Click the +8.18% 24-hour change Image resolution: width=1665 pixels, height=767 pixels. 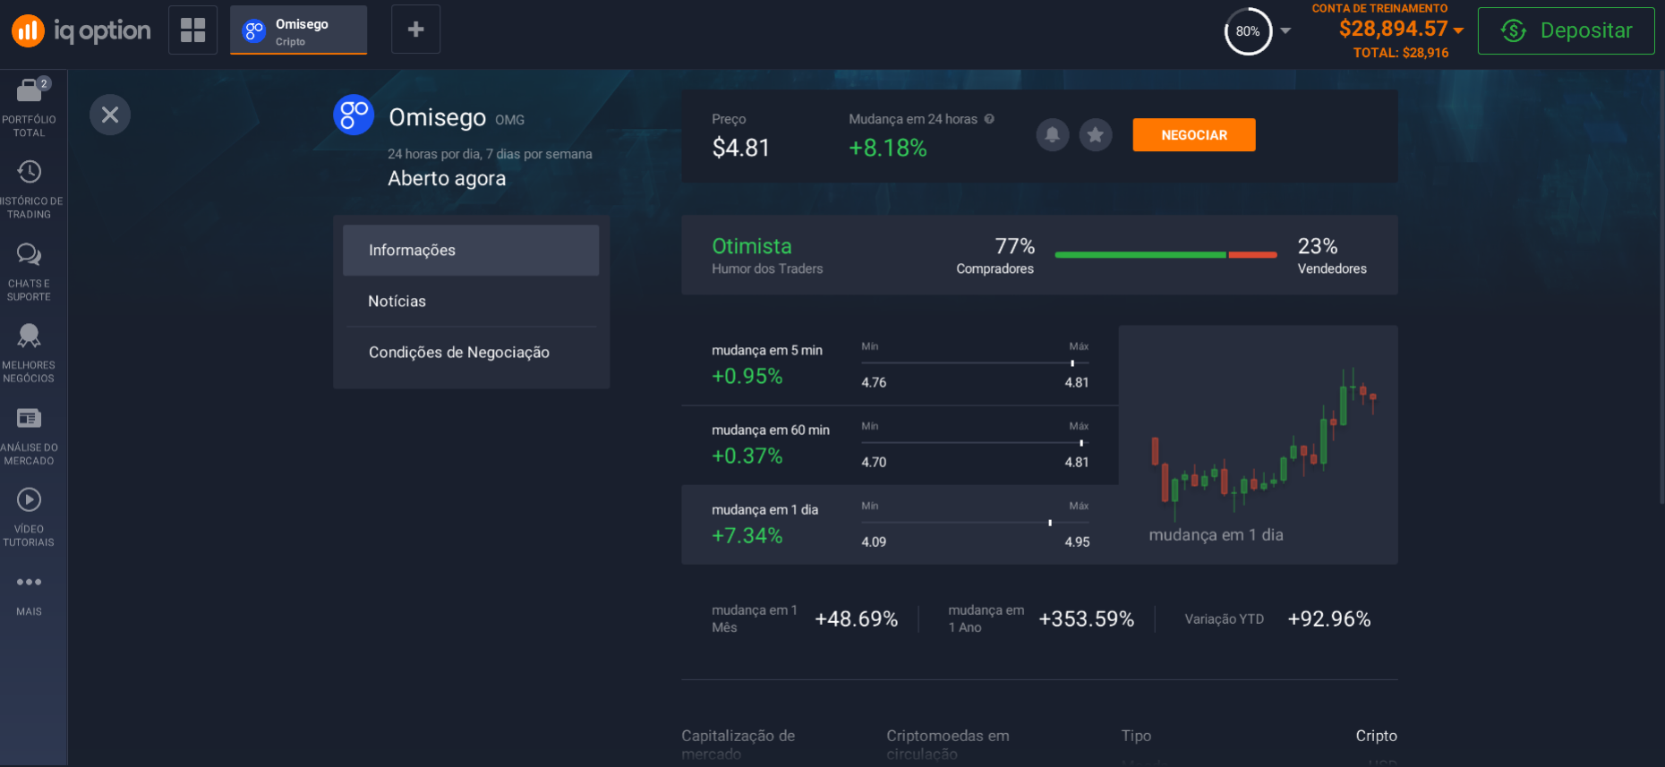(x=887, y=148)
